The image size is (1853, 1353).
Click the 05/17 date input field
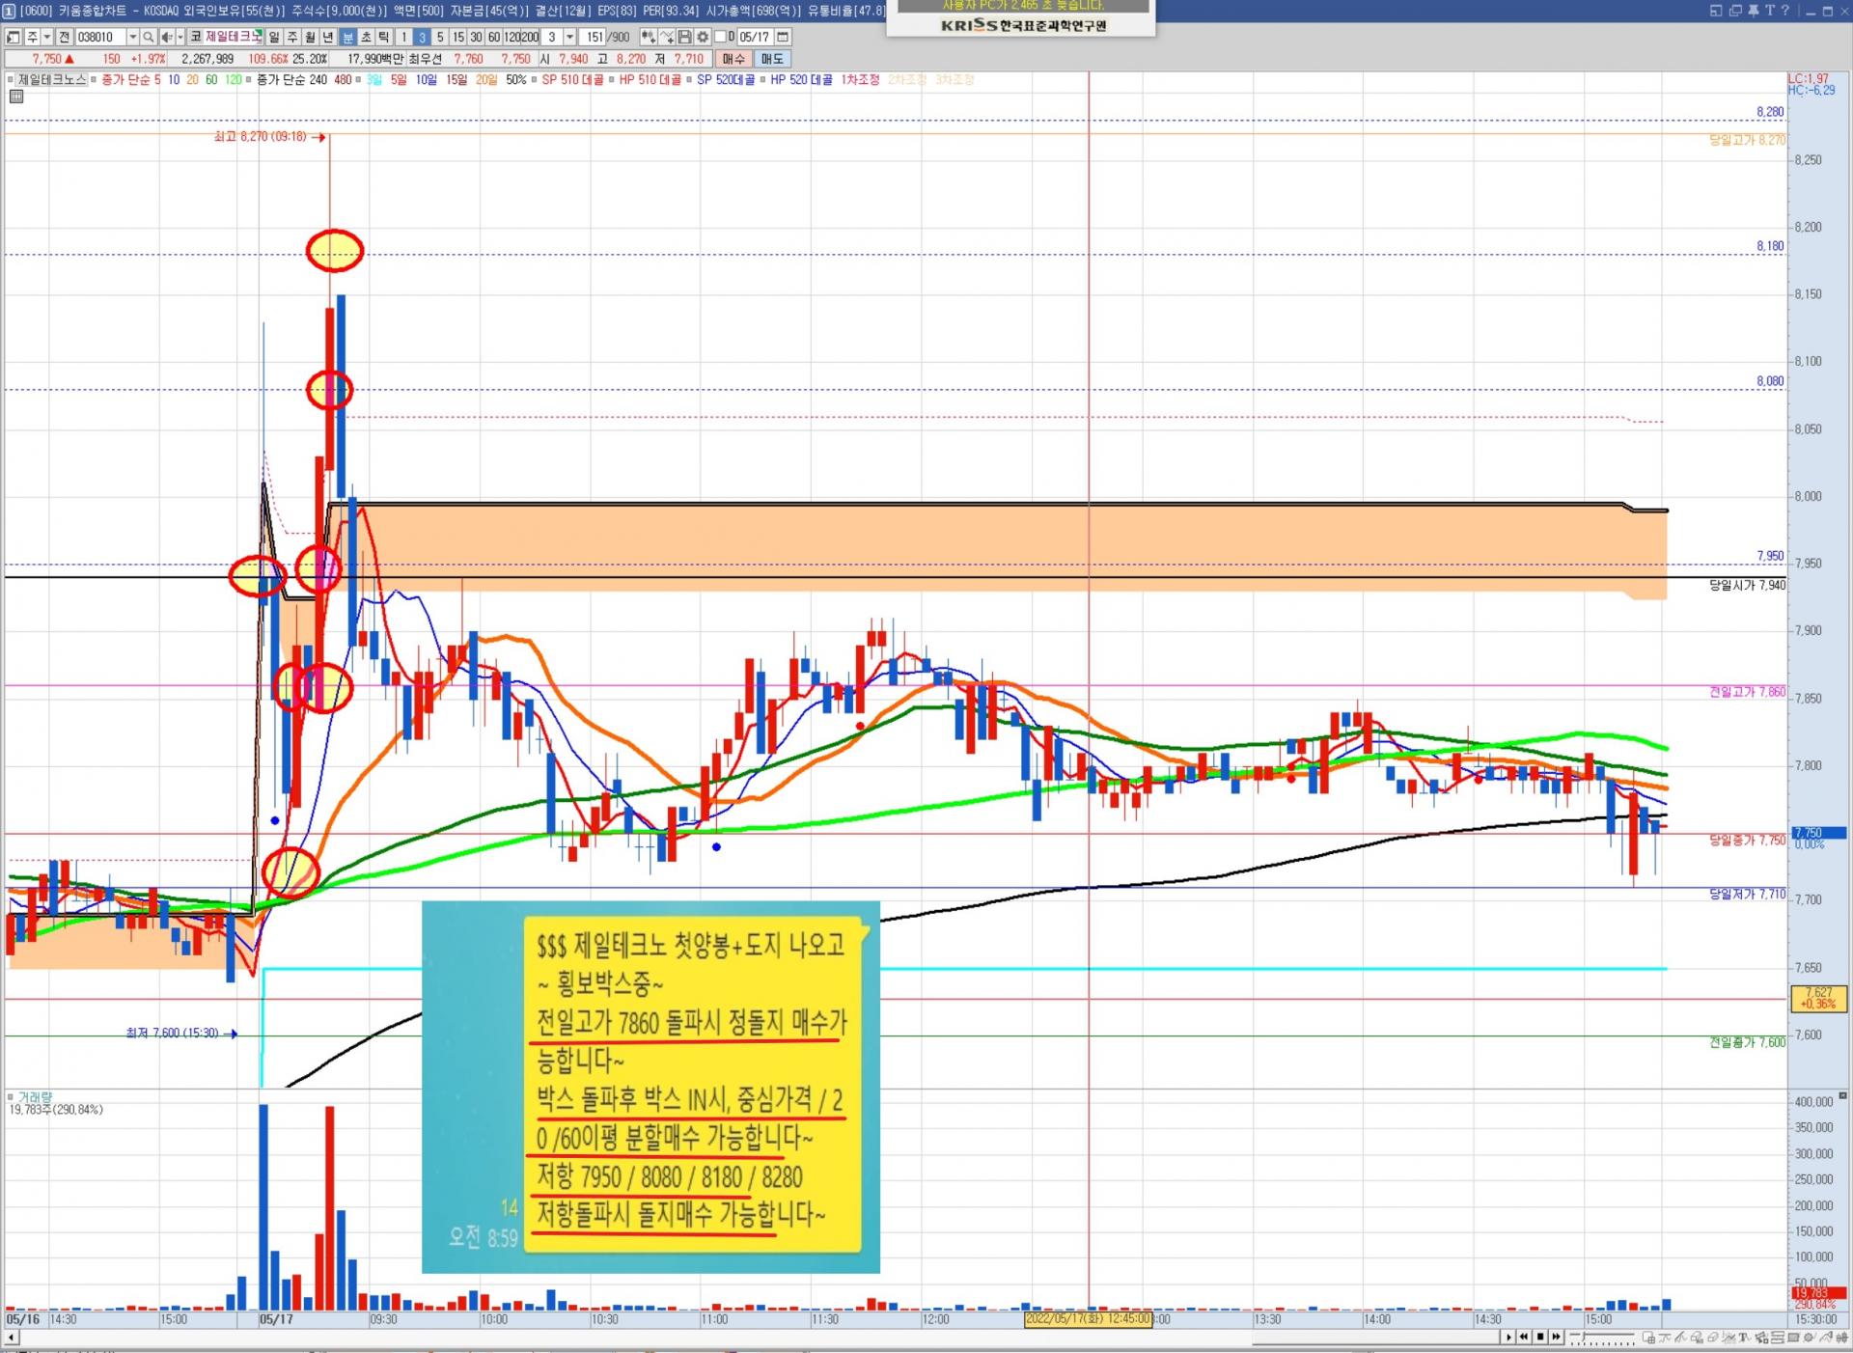point(755,37)
